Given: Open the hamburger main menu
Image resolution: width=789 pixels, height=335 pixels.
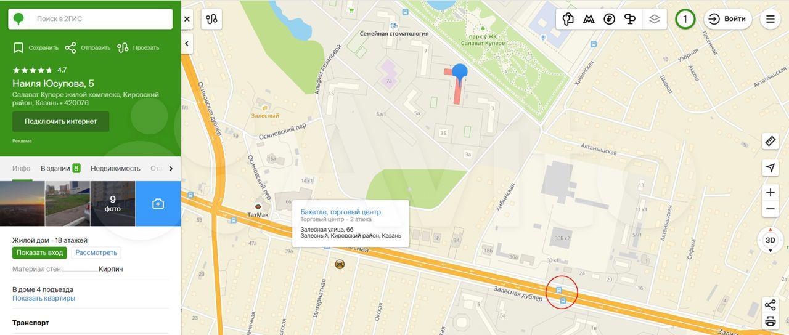Looking at the screenshot, I should point(770,19).
